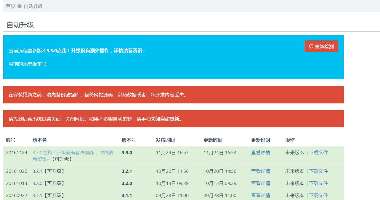Image resolution: width=380 pixels, height=200 pixels.
Task: Click version number 3.3.0 in 版本号 column
Action: tap(127, 152)
